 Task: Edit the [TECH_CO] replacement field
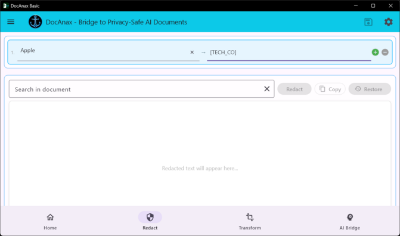click(289, 52)
